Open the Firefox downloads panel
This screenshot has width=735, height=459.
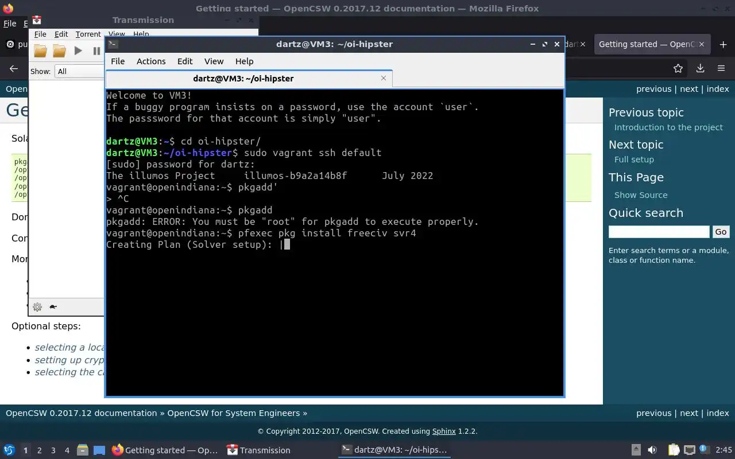[x=700, y=68]
